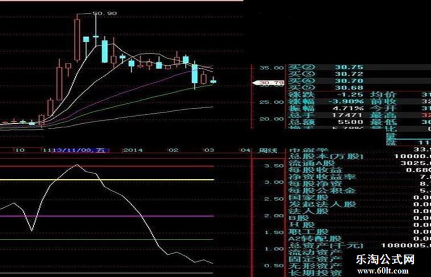Select the 买③ bid row at 30.72
This screenshot has width=431, height=277.
pyautogui.click(x=359, y=74)
